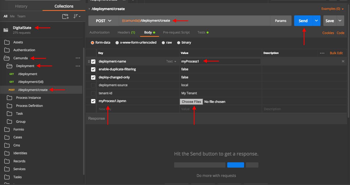Click the Save button

point(330,21)
